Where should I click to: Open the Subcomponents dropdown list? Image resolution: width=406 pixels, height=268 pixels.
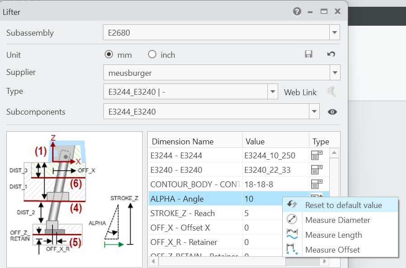(314, 111)
